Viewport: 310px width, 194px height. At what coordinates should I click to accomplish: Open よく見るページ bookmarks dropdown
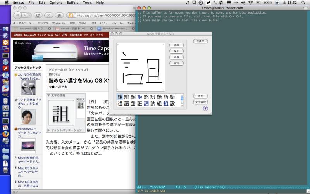tap(24, 23)
